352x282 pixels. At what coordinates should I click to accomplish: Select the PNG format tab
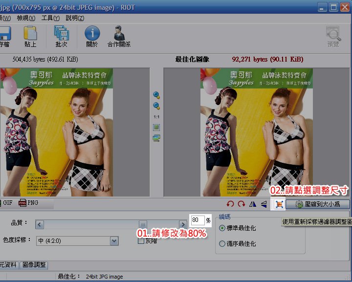click(x=28, y=203)
